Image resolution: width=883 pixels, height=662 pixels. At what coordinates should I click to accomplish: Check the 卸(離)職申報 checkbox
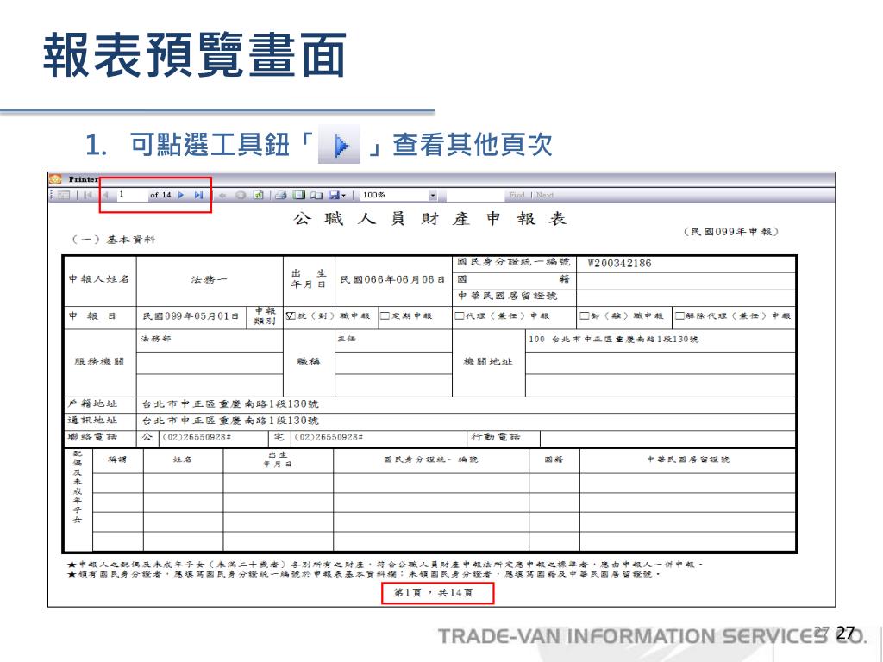click(585, 315)
